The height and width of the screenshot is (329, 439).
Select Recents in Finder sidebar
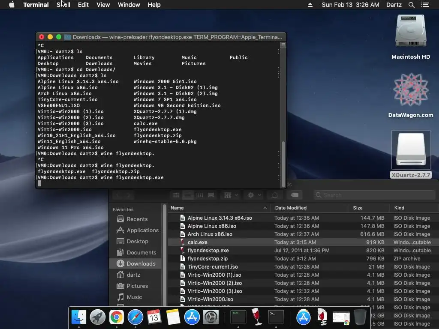click(x=136, y=219)
